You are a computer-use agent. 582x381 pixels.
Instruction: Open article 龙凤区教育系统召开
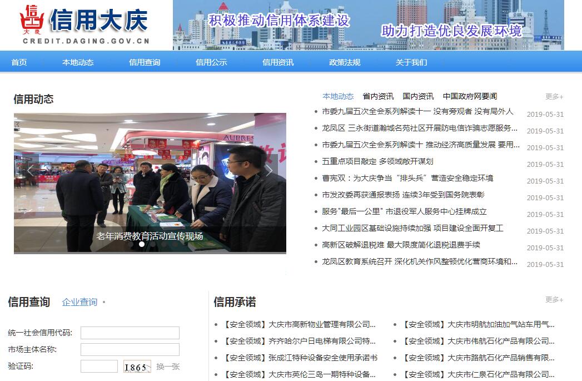point(420,261)
